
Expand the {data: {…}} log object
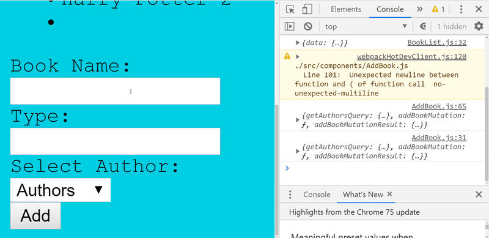[x=298, y=42]
